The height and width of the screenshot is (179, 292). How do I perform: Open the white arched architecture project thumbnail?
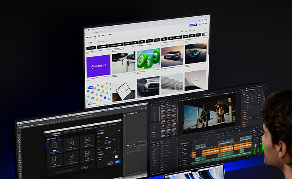point(172,83)
